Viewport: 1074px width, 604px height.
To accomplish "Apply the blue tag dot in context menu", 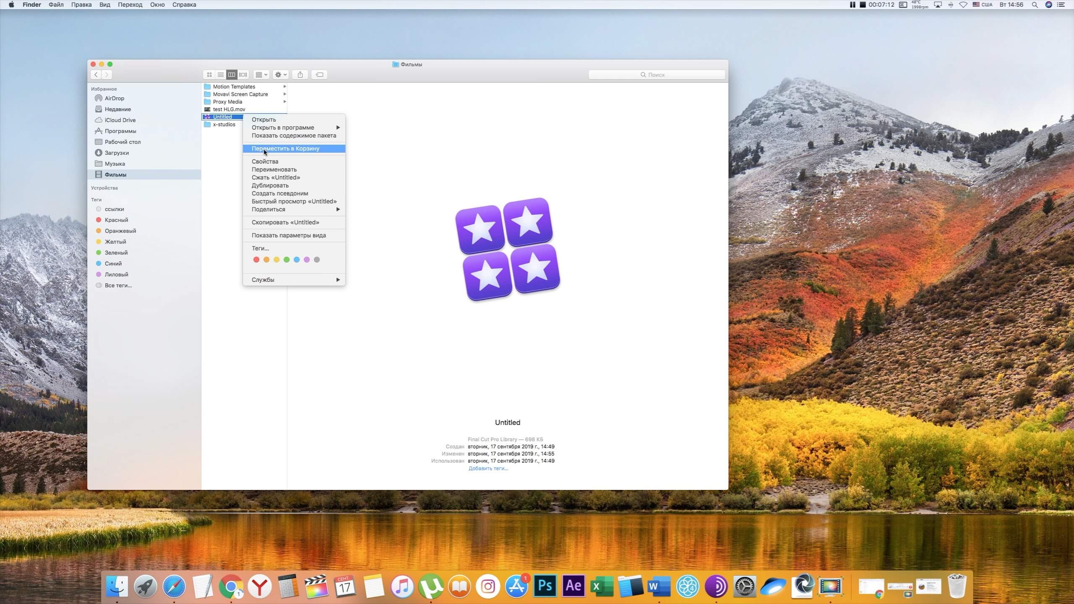I will tap(297, 260).
